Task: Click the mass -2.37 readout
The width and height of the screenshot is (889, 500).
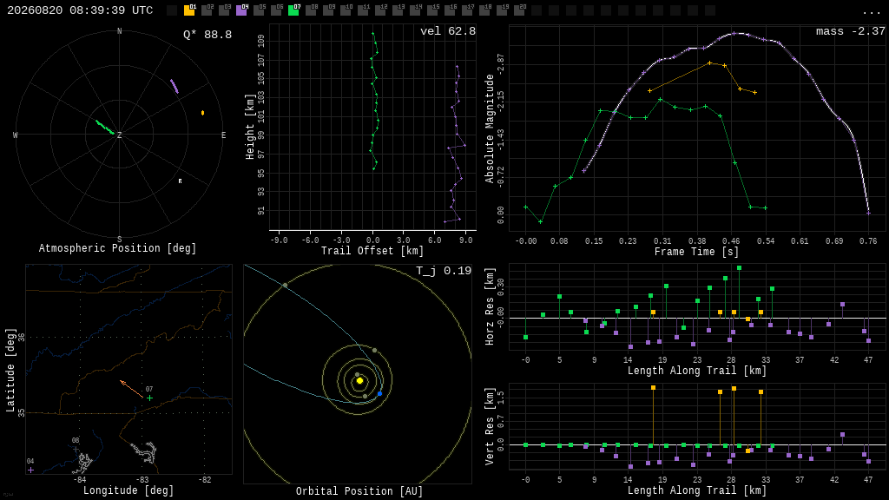Action: click(x=851, y=31)
